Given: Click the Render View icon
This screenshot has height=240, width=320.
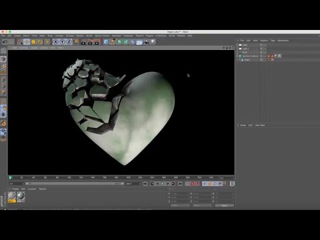Looking at the screenshot, I should pyautogui.click(x=83, y=42).
